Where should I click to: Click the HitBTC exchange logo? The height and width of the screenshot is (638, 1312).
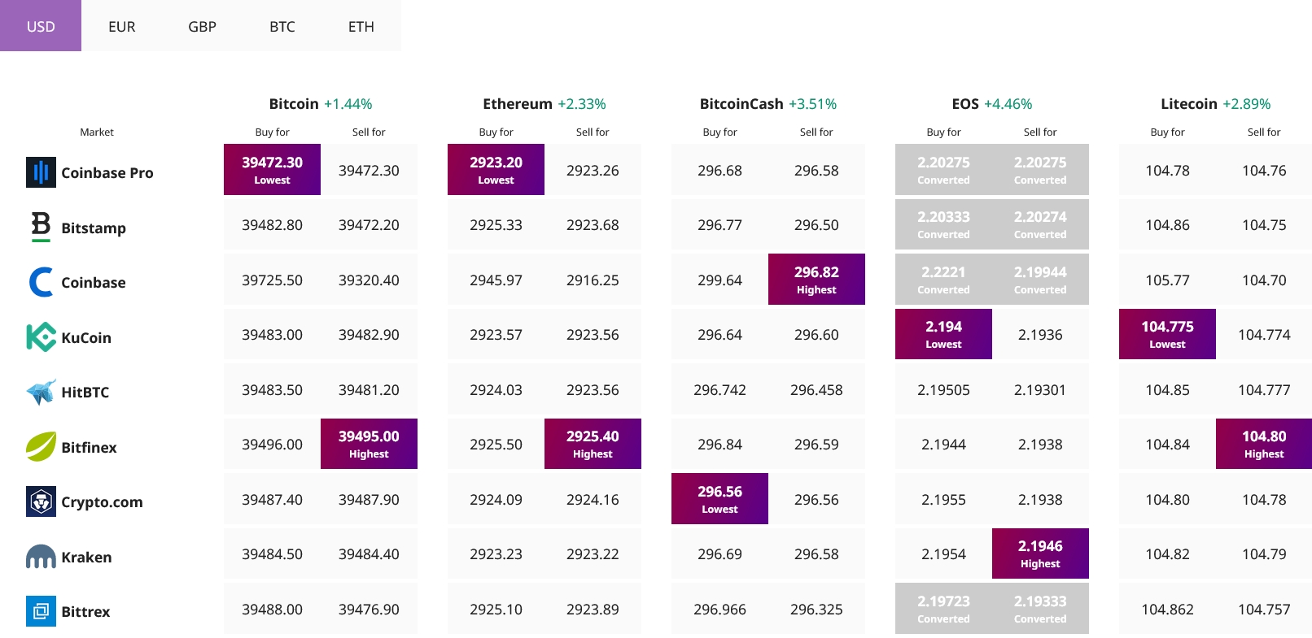[41, 392]
